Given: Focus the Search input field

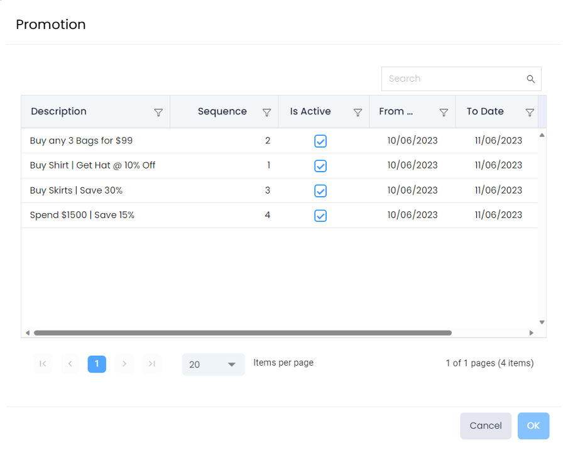Looking at the screenshot, I should pos(454,79).
